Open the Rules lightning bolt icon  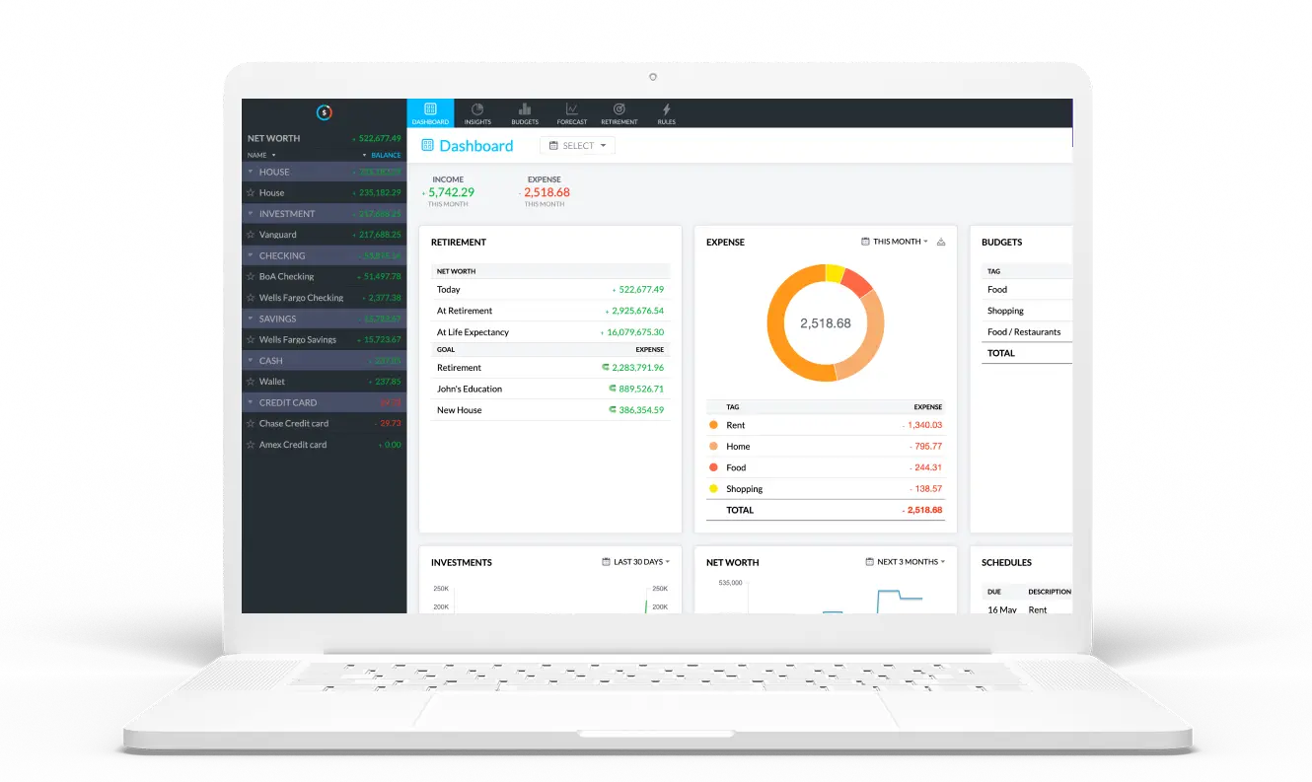(x=667, y=109)
